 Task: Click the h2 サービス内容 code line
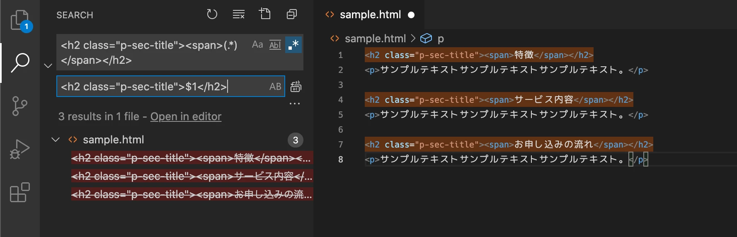point(499,99)
